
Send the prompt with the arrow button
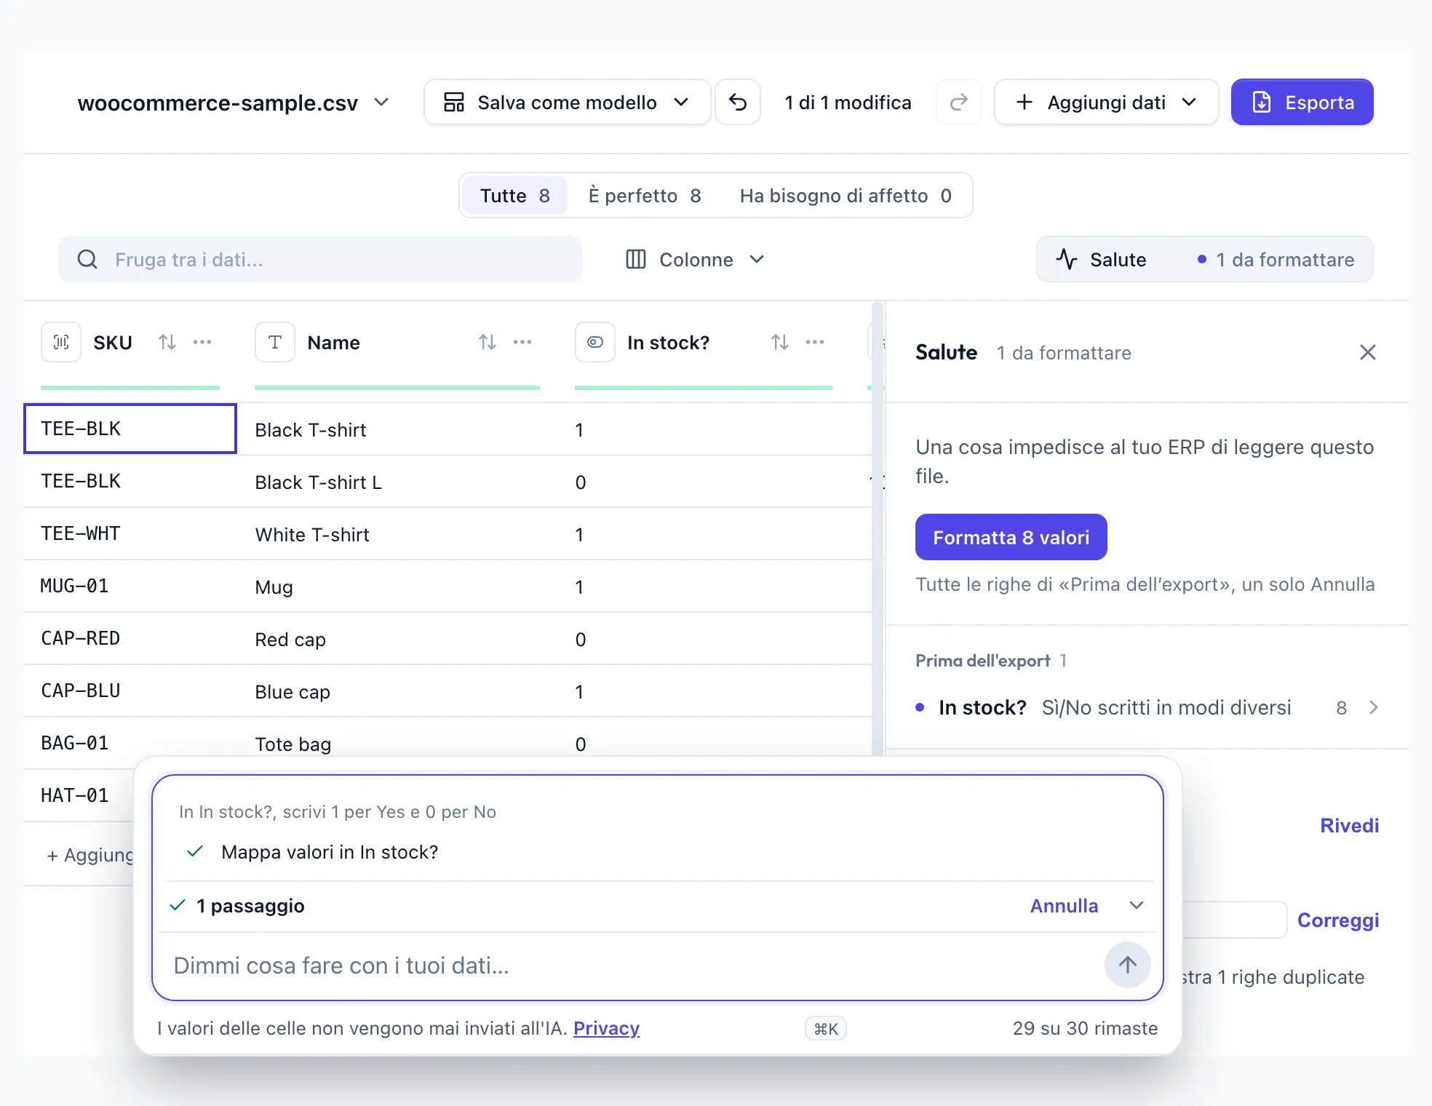1128,965
